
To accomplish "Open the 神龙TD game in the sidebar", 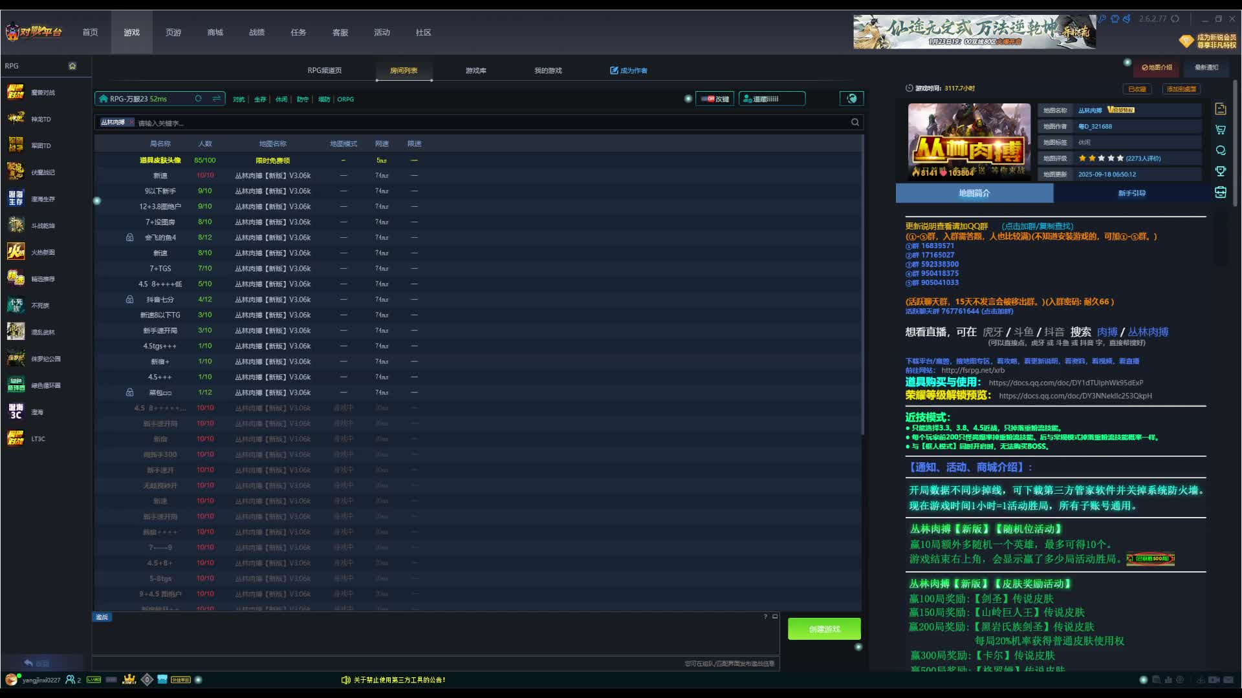I will tap(41, 120).
